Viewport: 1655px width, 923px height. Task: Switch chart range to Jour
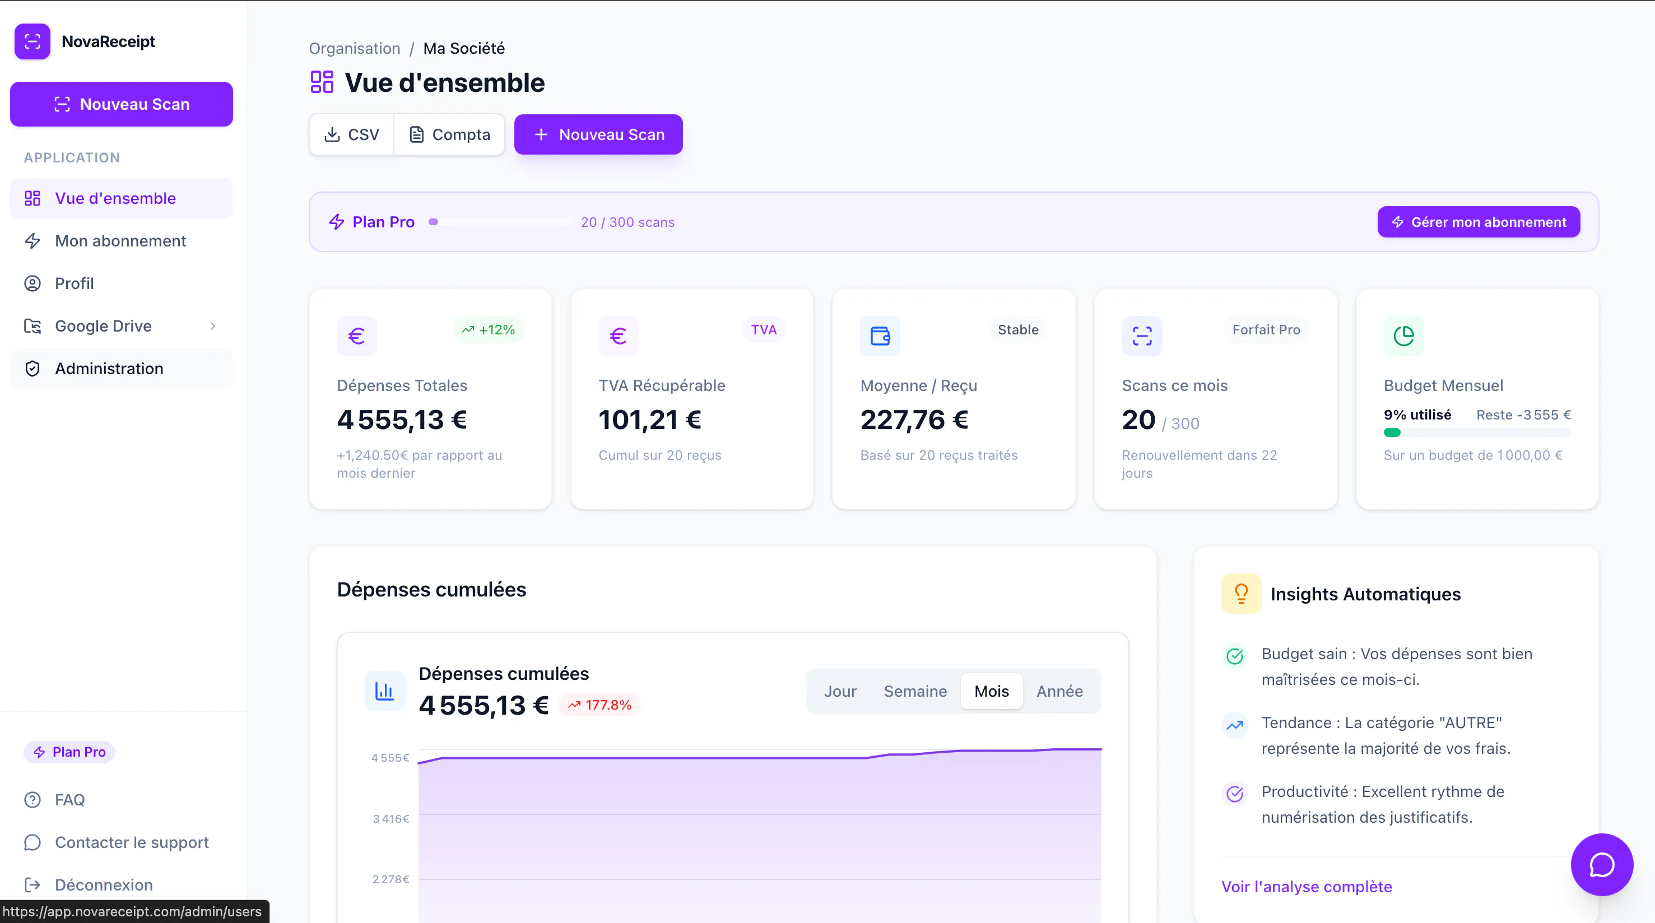point(840,691)
